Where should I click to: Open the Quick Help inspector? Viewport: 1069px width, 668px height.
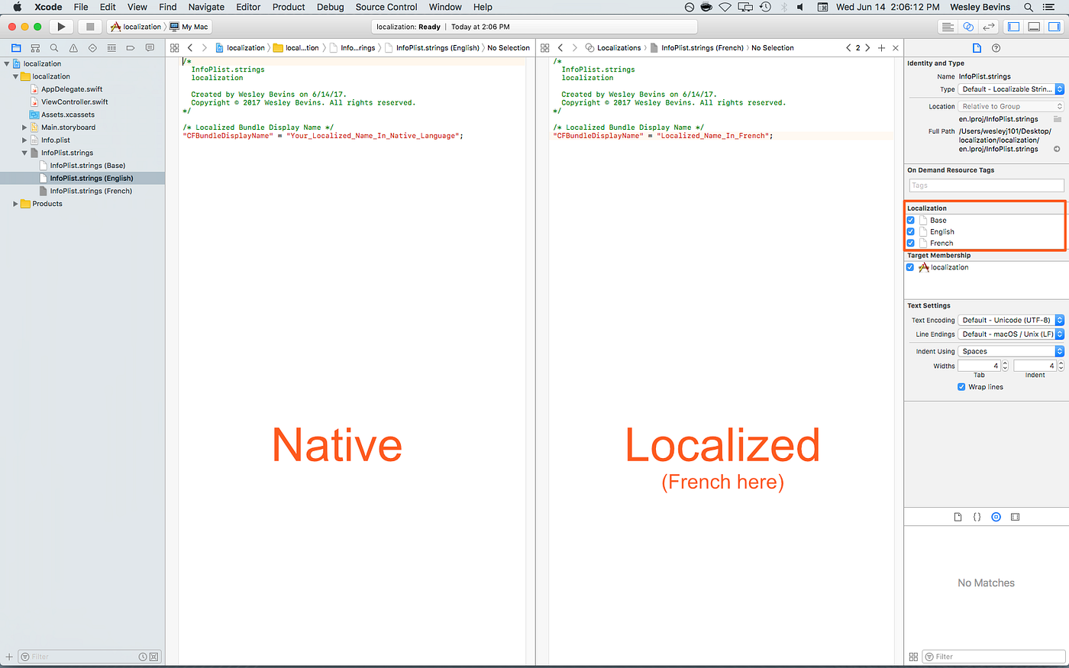click(x=996, y=47)
